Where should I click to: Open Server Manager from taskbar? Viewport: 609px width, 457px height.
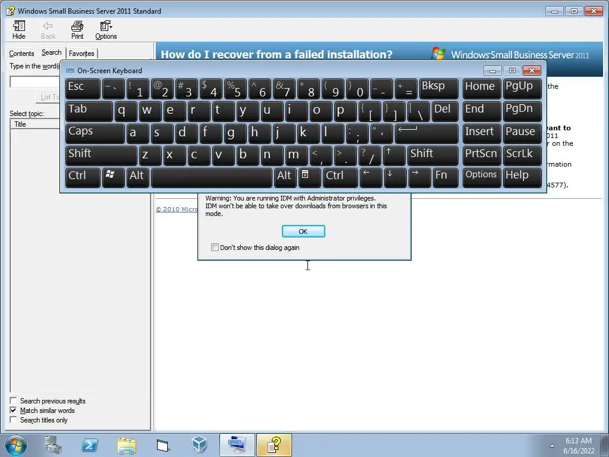coord(54,445)
